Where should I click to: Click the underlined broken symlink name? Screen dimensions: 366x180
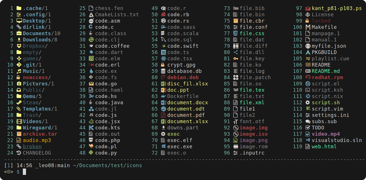coord(32,147)
